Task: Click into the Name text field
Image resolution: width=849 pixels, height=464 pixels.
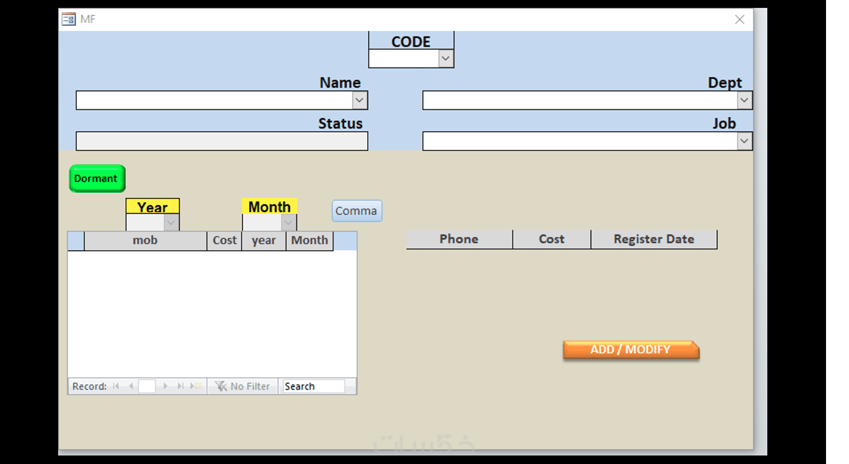Action: pyautogui.click(x=215, y=100)
